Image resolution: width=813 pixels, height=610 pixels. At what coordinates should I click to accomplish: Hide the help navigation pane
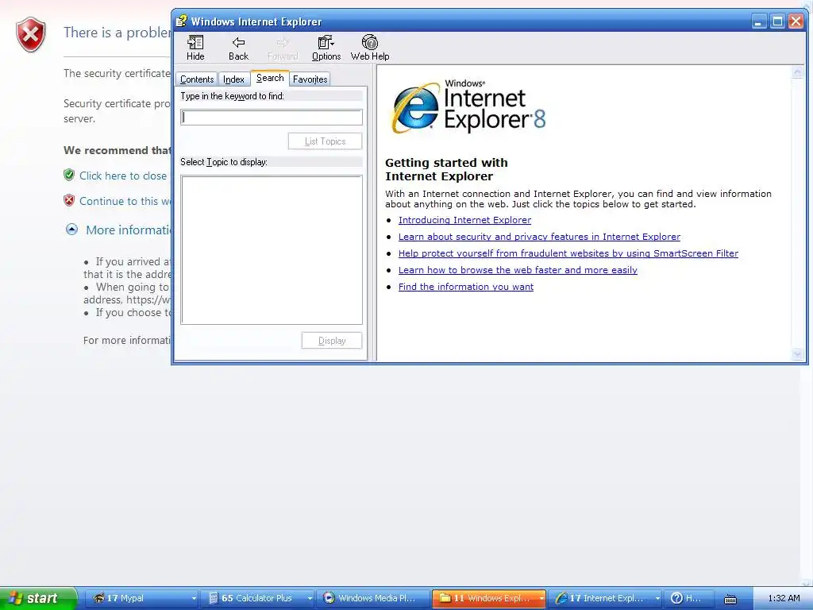click(x=195, y=48)
